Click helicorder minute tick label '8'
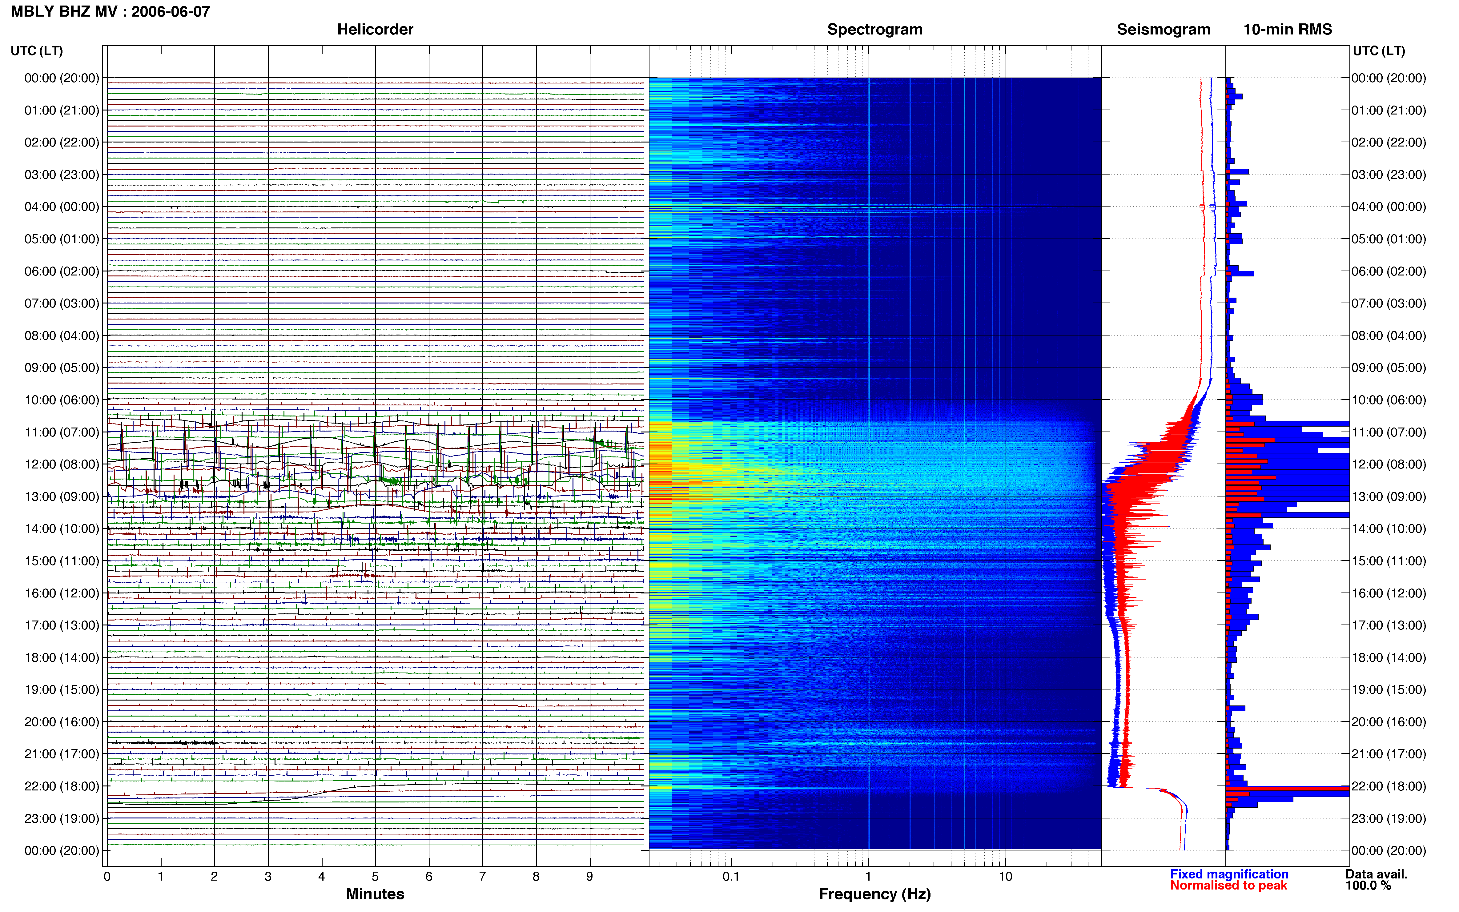This screenshot has width=1459, height=912. (x=536, y=876)
